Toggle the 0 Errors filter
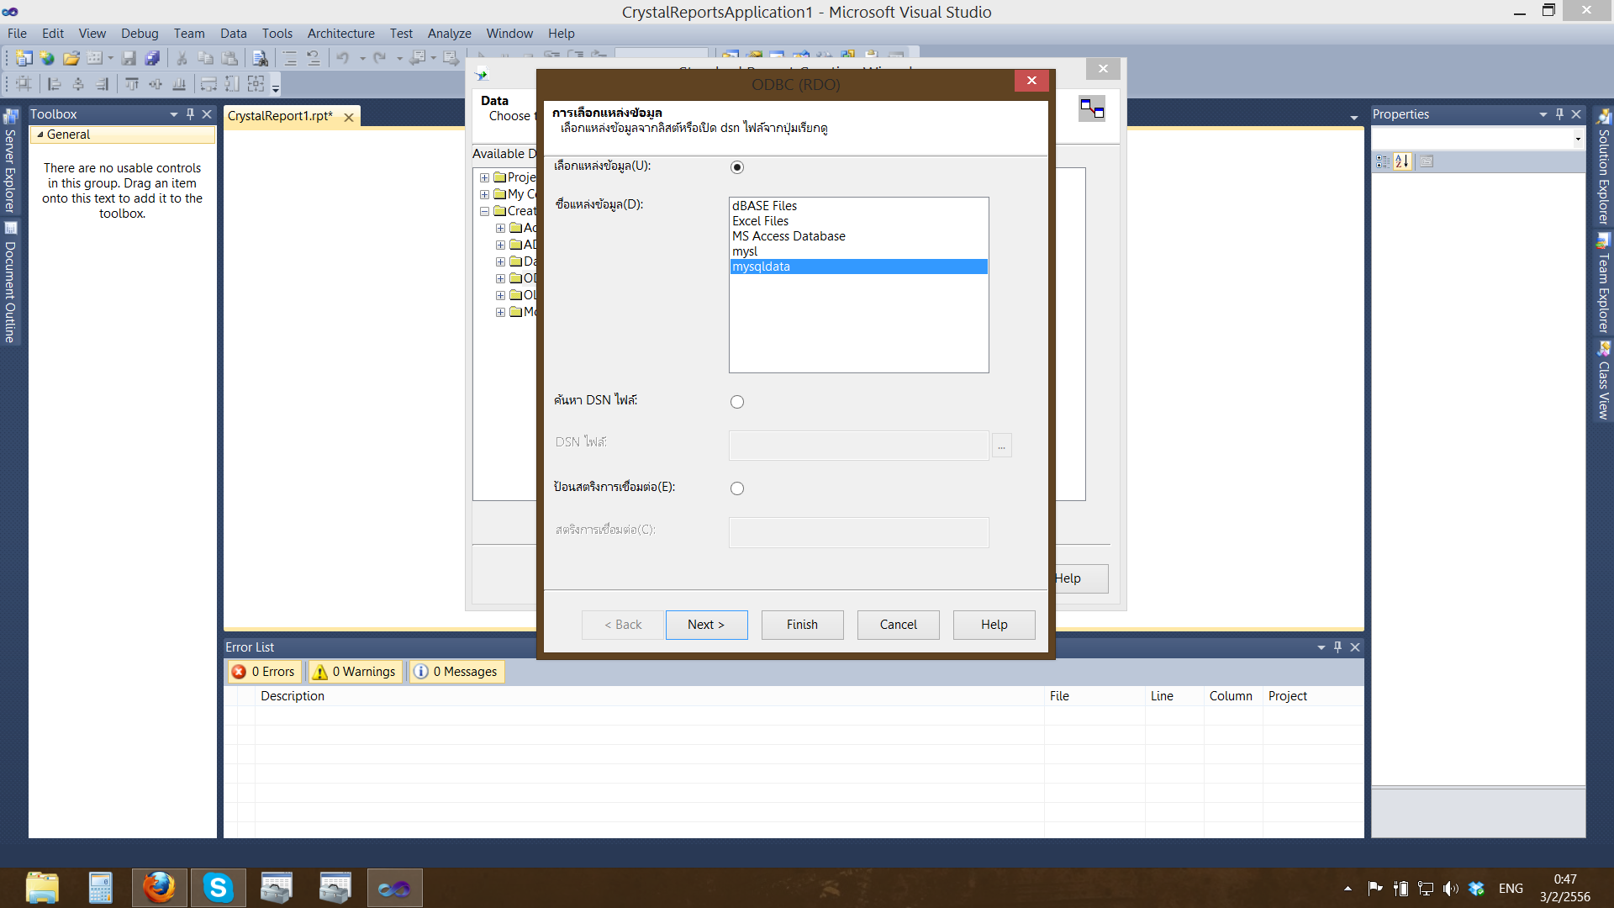1614x908 pixels. coord(264,672)
